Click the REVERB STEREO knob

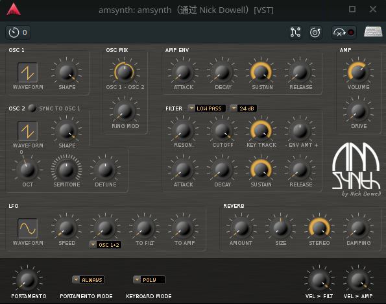[x=319, y=228]
